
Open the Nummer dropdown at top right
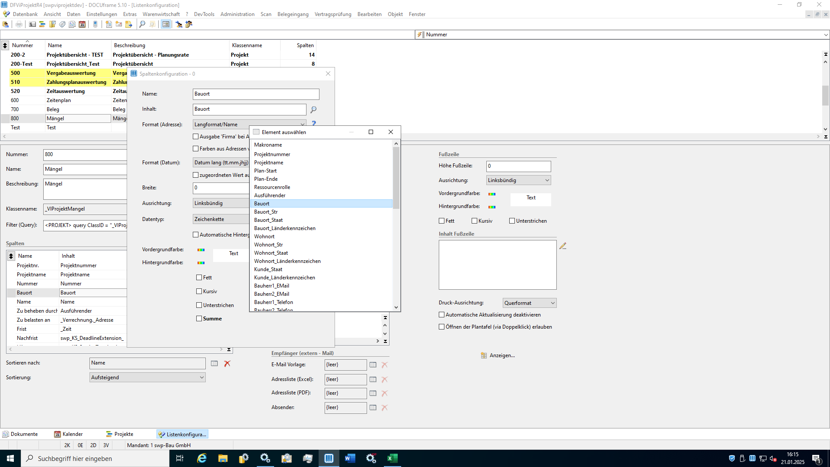point(826,35)
